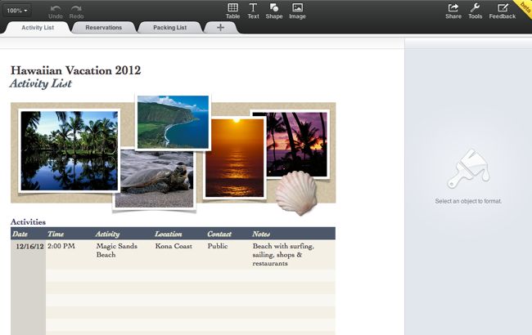Open the Packing List tab
Screen dimensions: 532x335
tap(169, 28)
